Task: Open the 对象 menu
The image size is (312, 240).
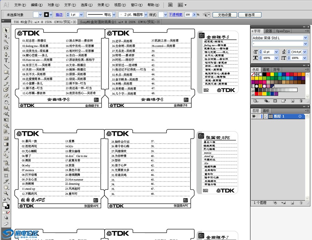Action: click(x=53, y=5)
